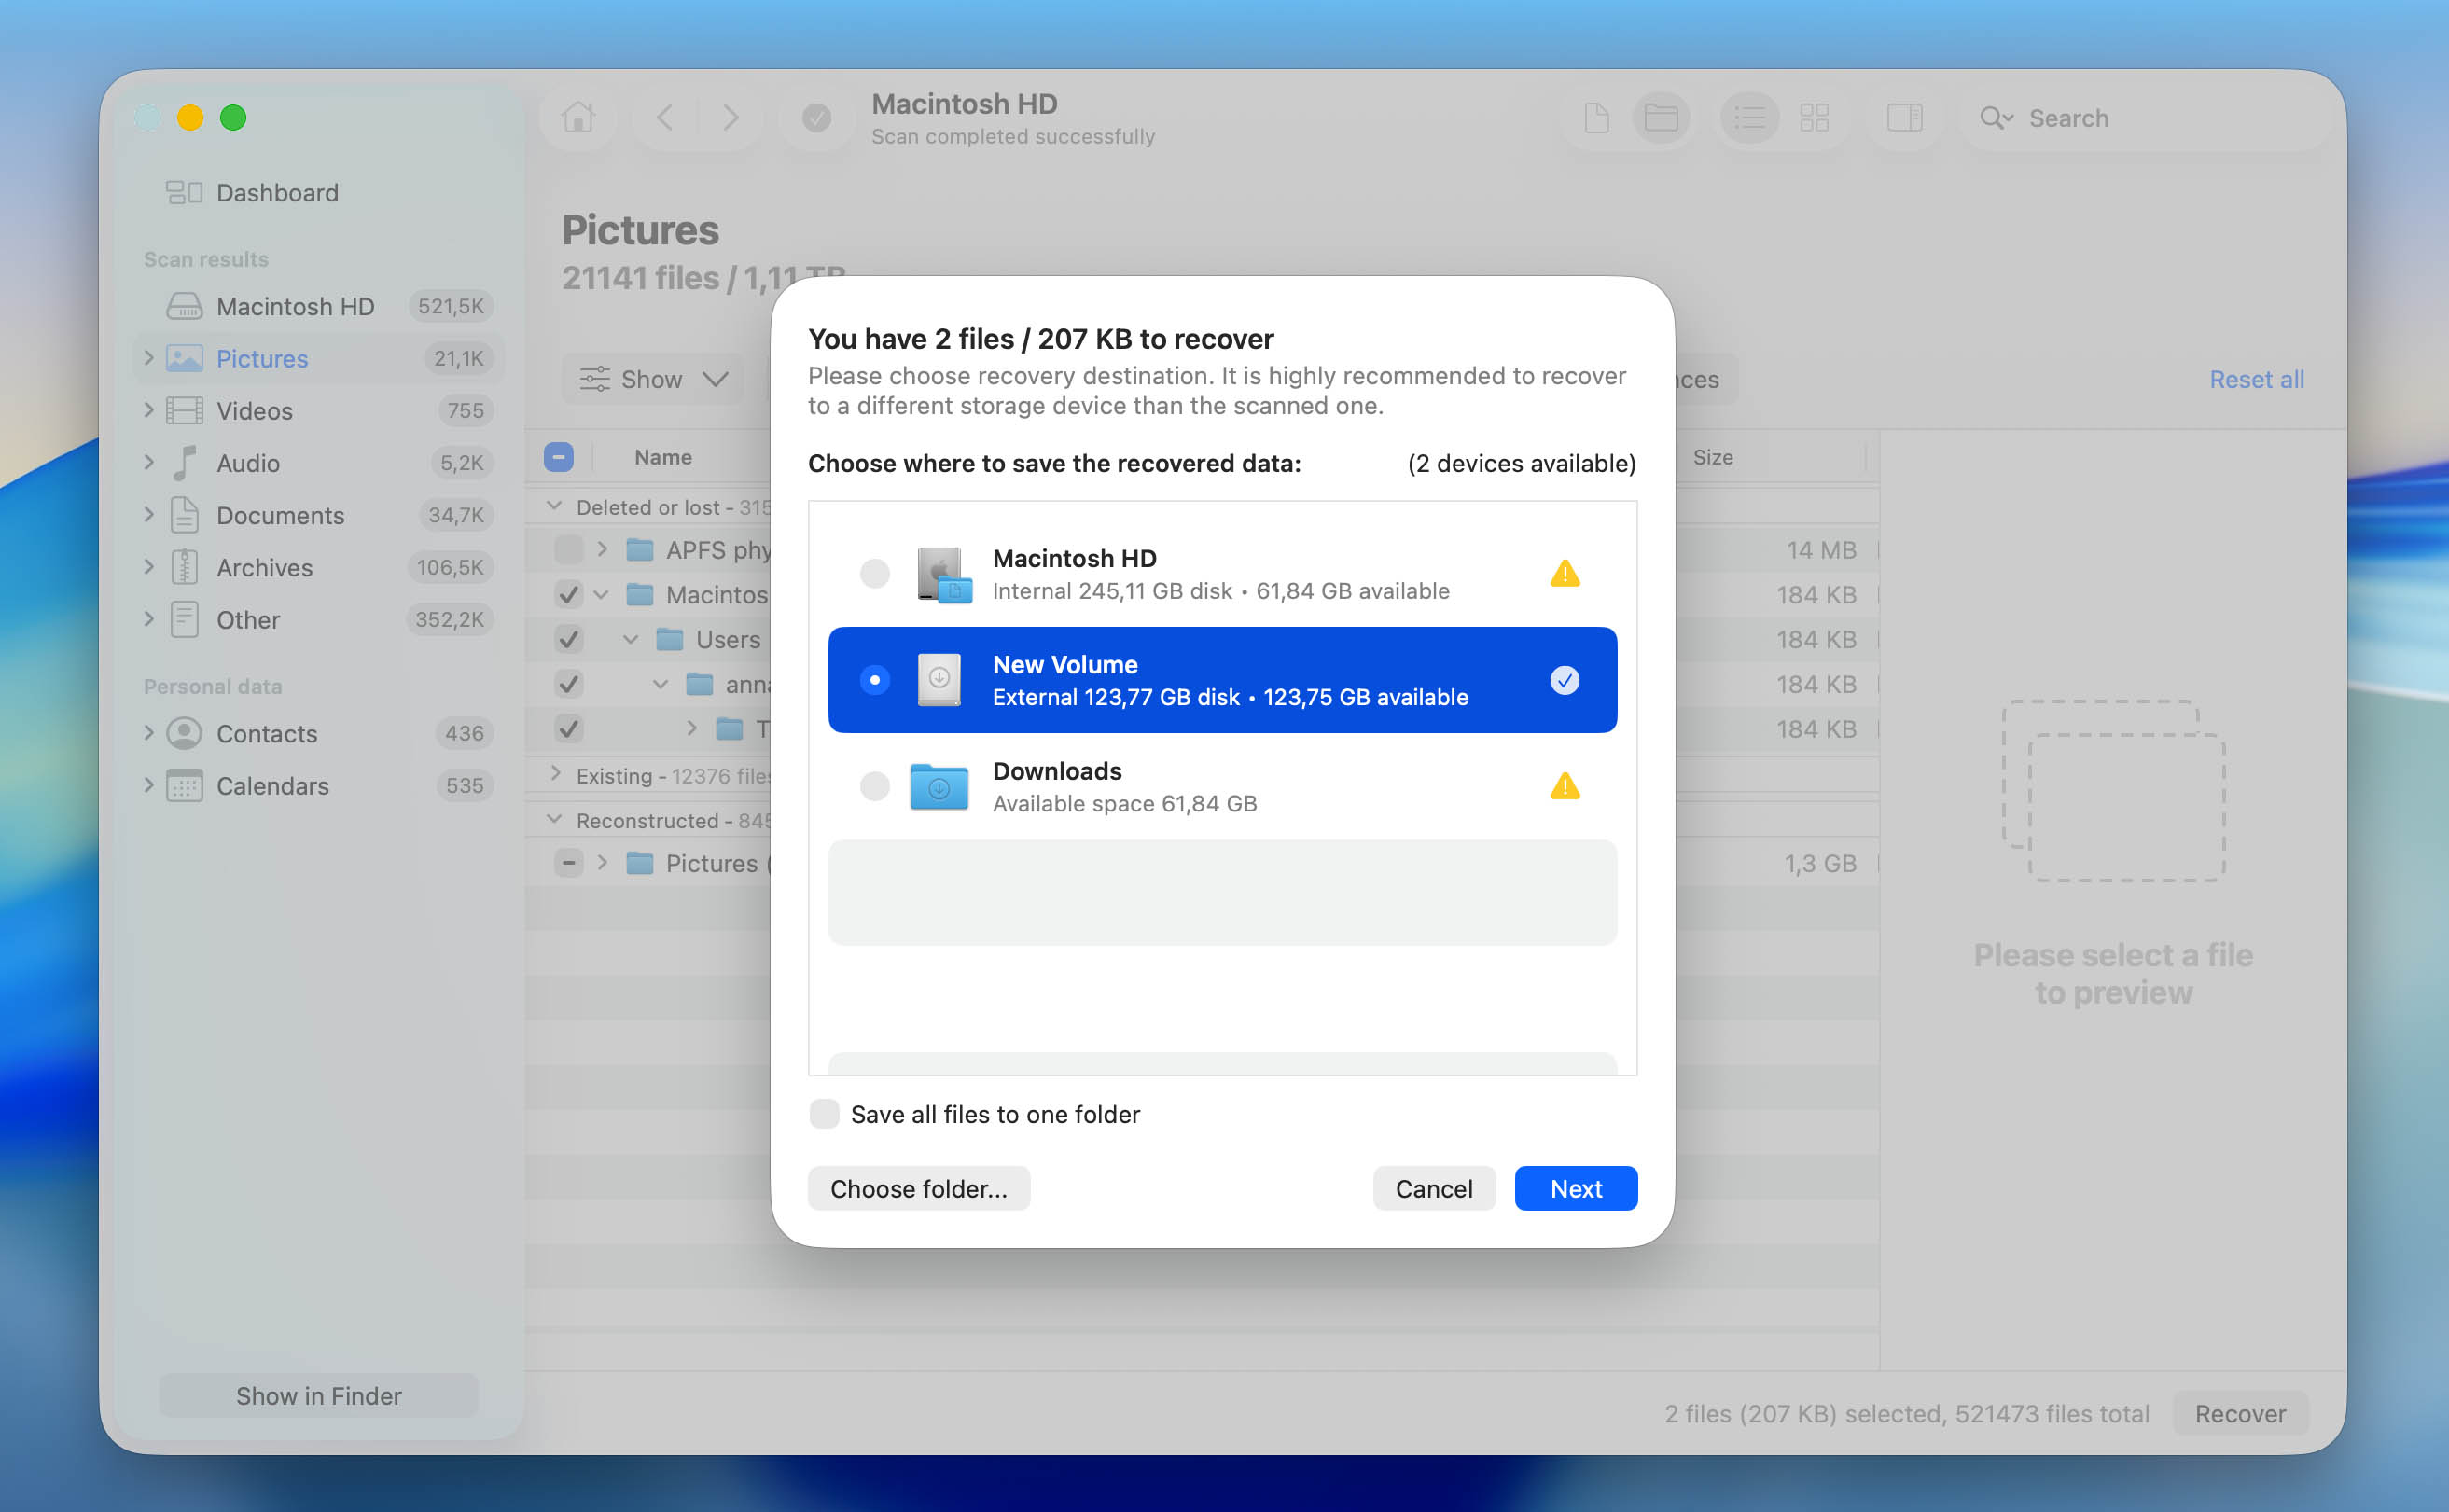Screen dimensions: 2449x1512
Task: Expand the APFS folder row
Action: (x=602, y=549)
